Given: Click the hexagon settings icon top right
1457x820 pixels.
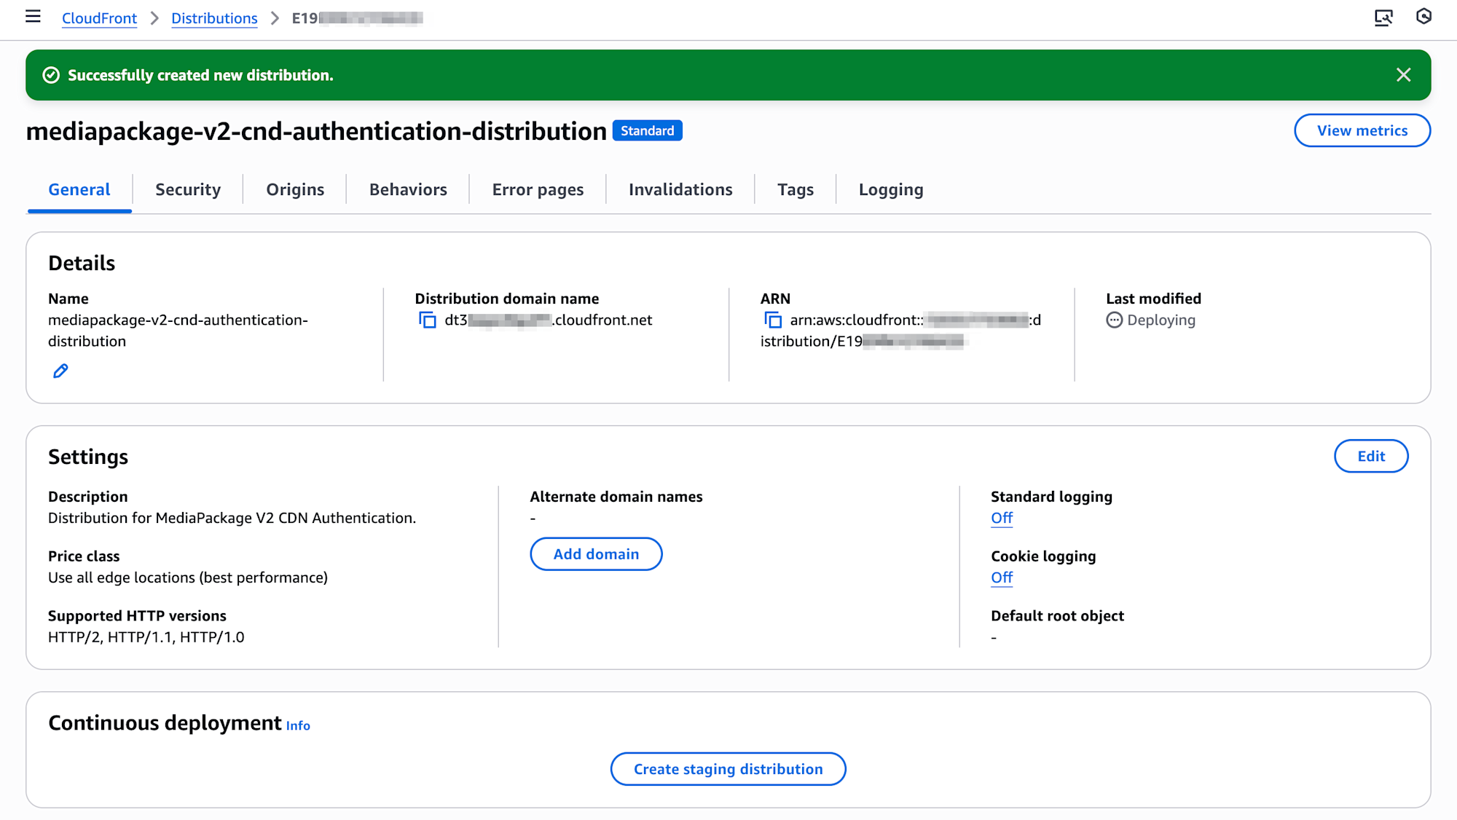Looking at the screenshot, I should coord(1423,17).
